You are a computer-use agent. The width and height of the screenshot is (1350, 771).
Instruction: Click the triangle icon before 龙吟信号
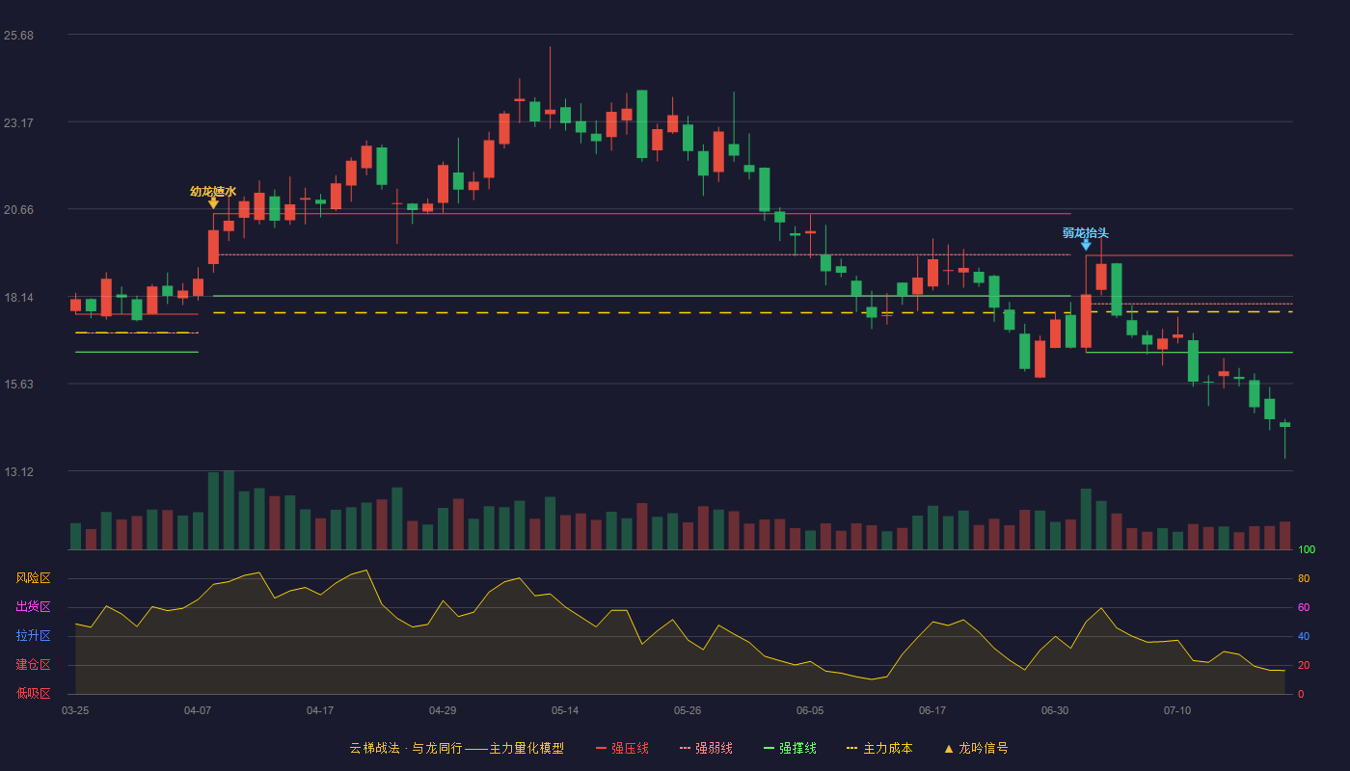pos(948,748)
